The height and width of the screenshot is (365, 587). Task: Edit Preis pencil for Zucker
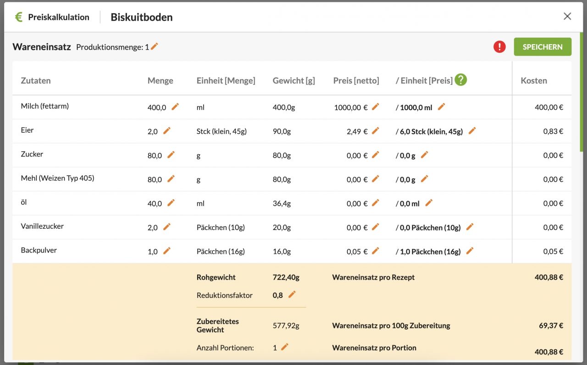(376, 155)
